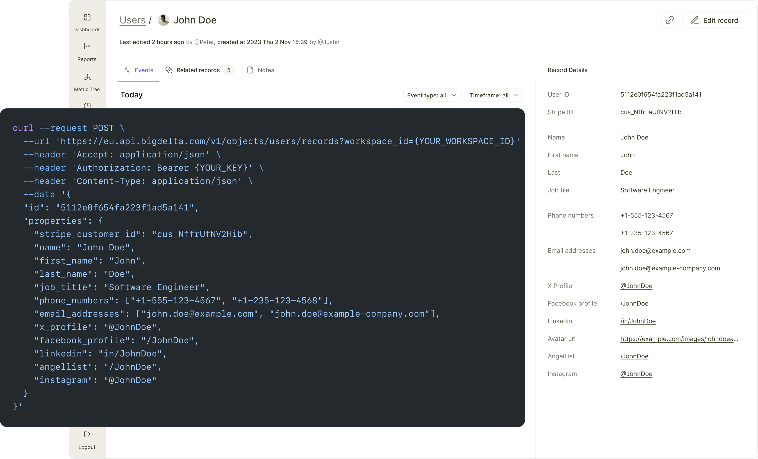This screenshot has width=758, height=459.
Task: Click the Logout icon
Action: [87, 434]
